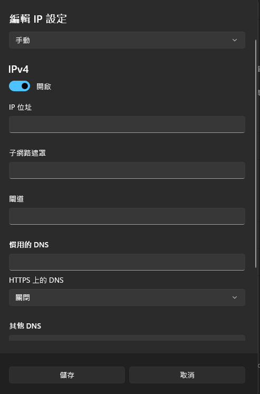
Task: Click the IPv4 section heading
Action: coord(18,69)
